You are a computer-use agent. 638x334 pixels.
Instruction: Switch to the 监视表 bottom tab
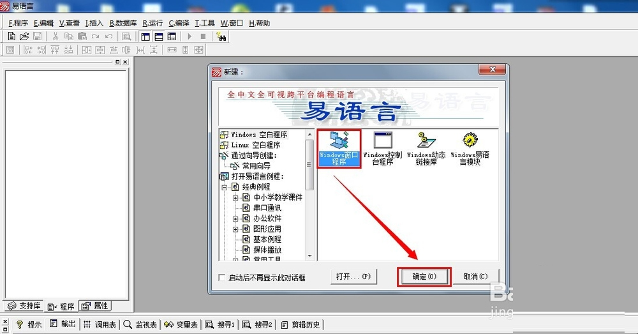pyautogui.click(x=140, y=324)
